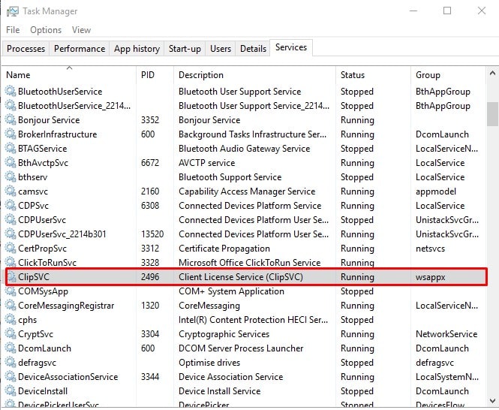Screen dimensions: 499x410
Task: Click PID 2496 in ClipSVC row
Action: (150, 277)
